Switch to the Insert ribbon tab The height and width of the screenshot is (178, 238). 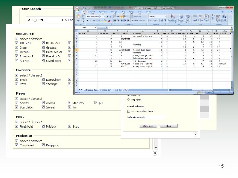(93, 12)
